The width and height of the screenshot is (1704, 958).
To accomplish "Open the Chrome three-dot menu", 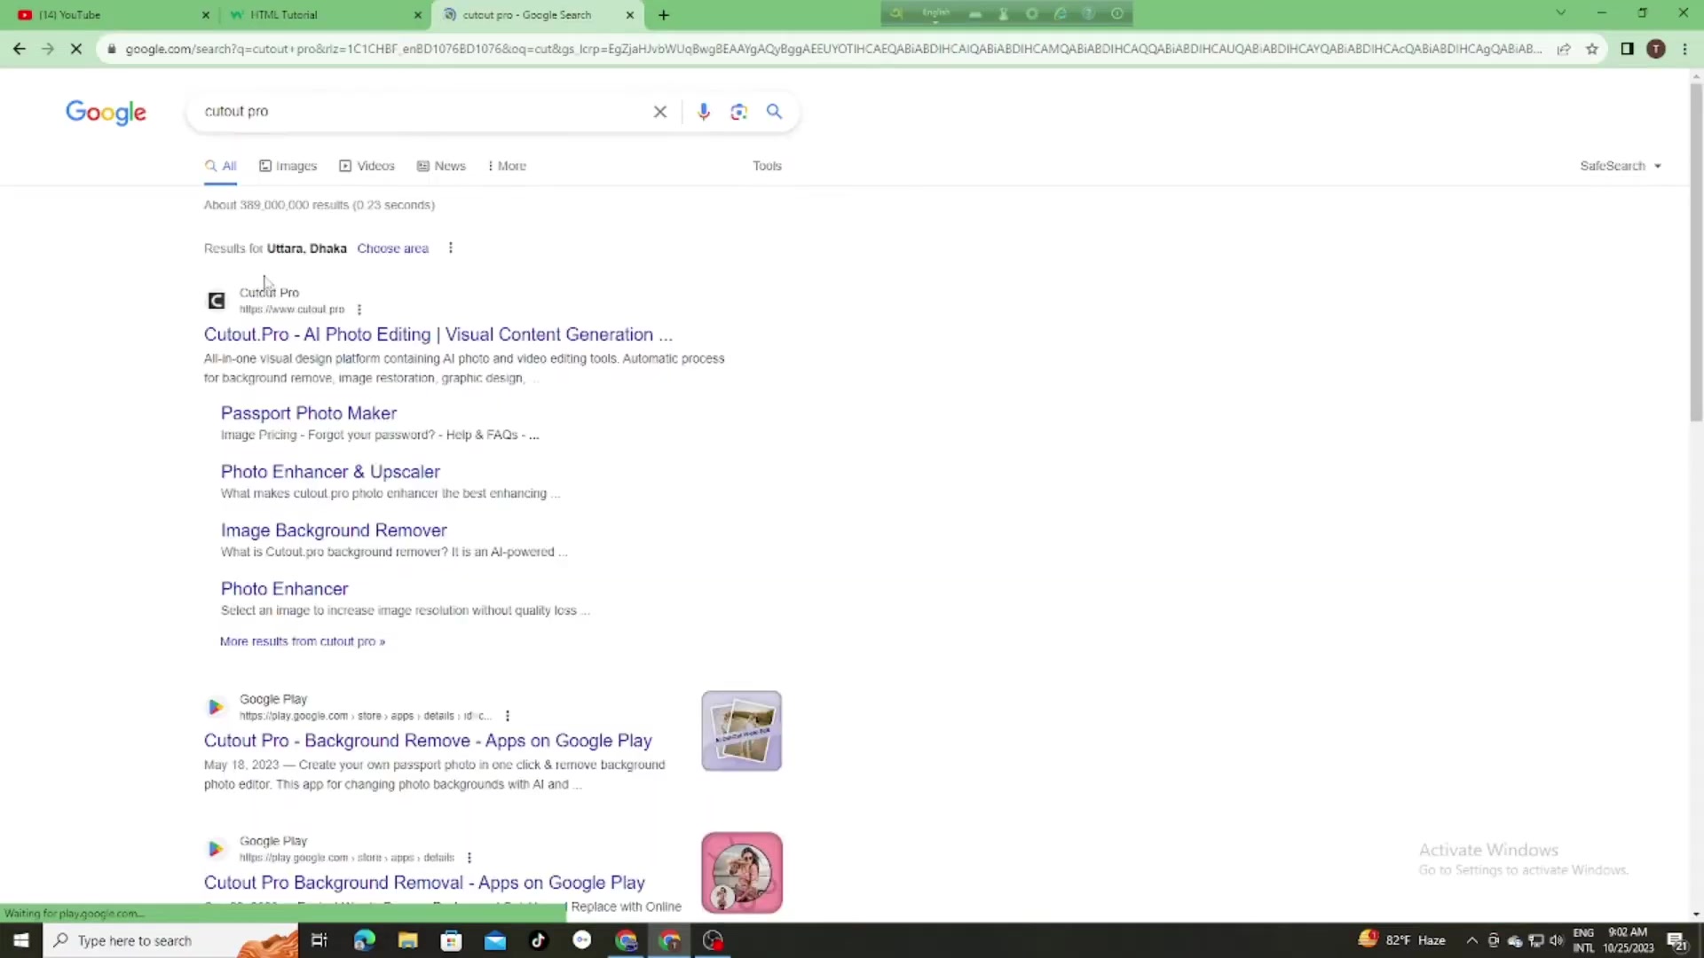I will click(1684, 49).
